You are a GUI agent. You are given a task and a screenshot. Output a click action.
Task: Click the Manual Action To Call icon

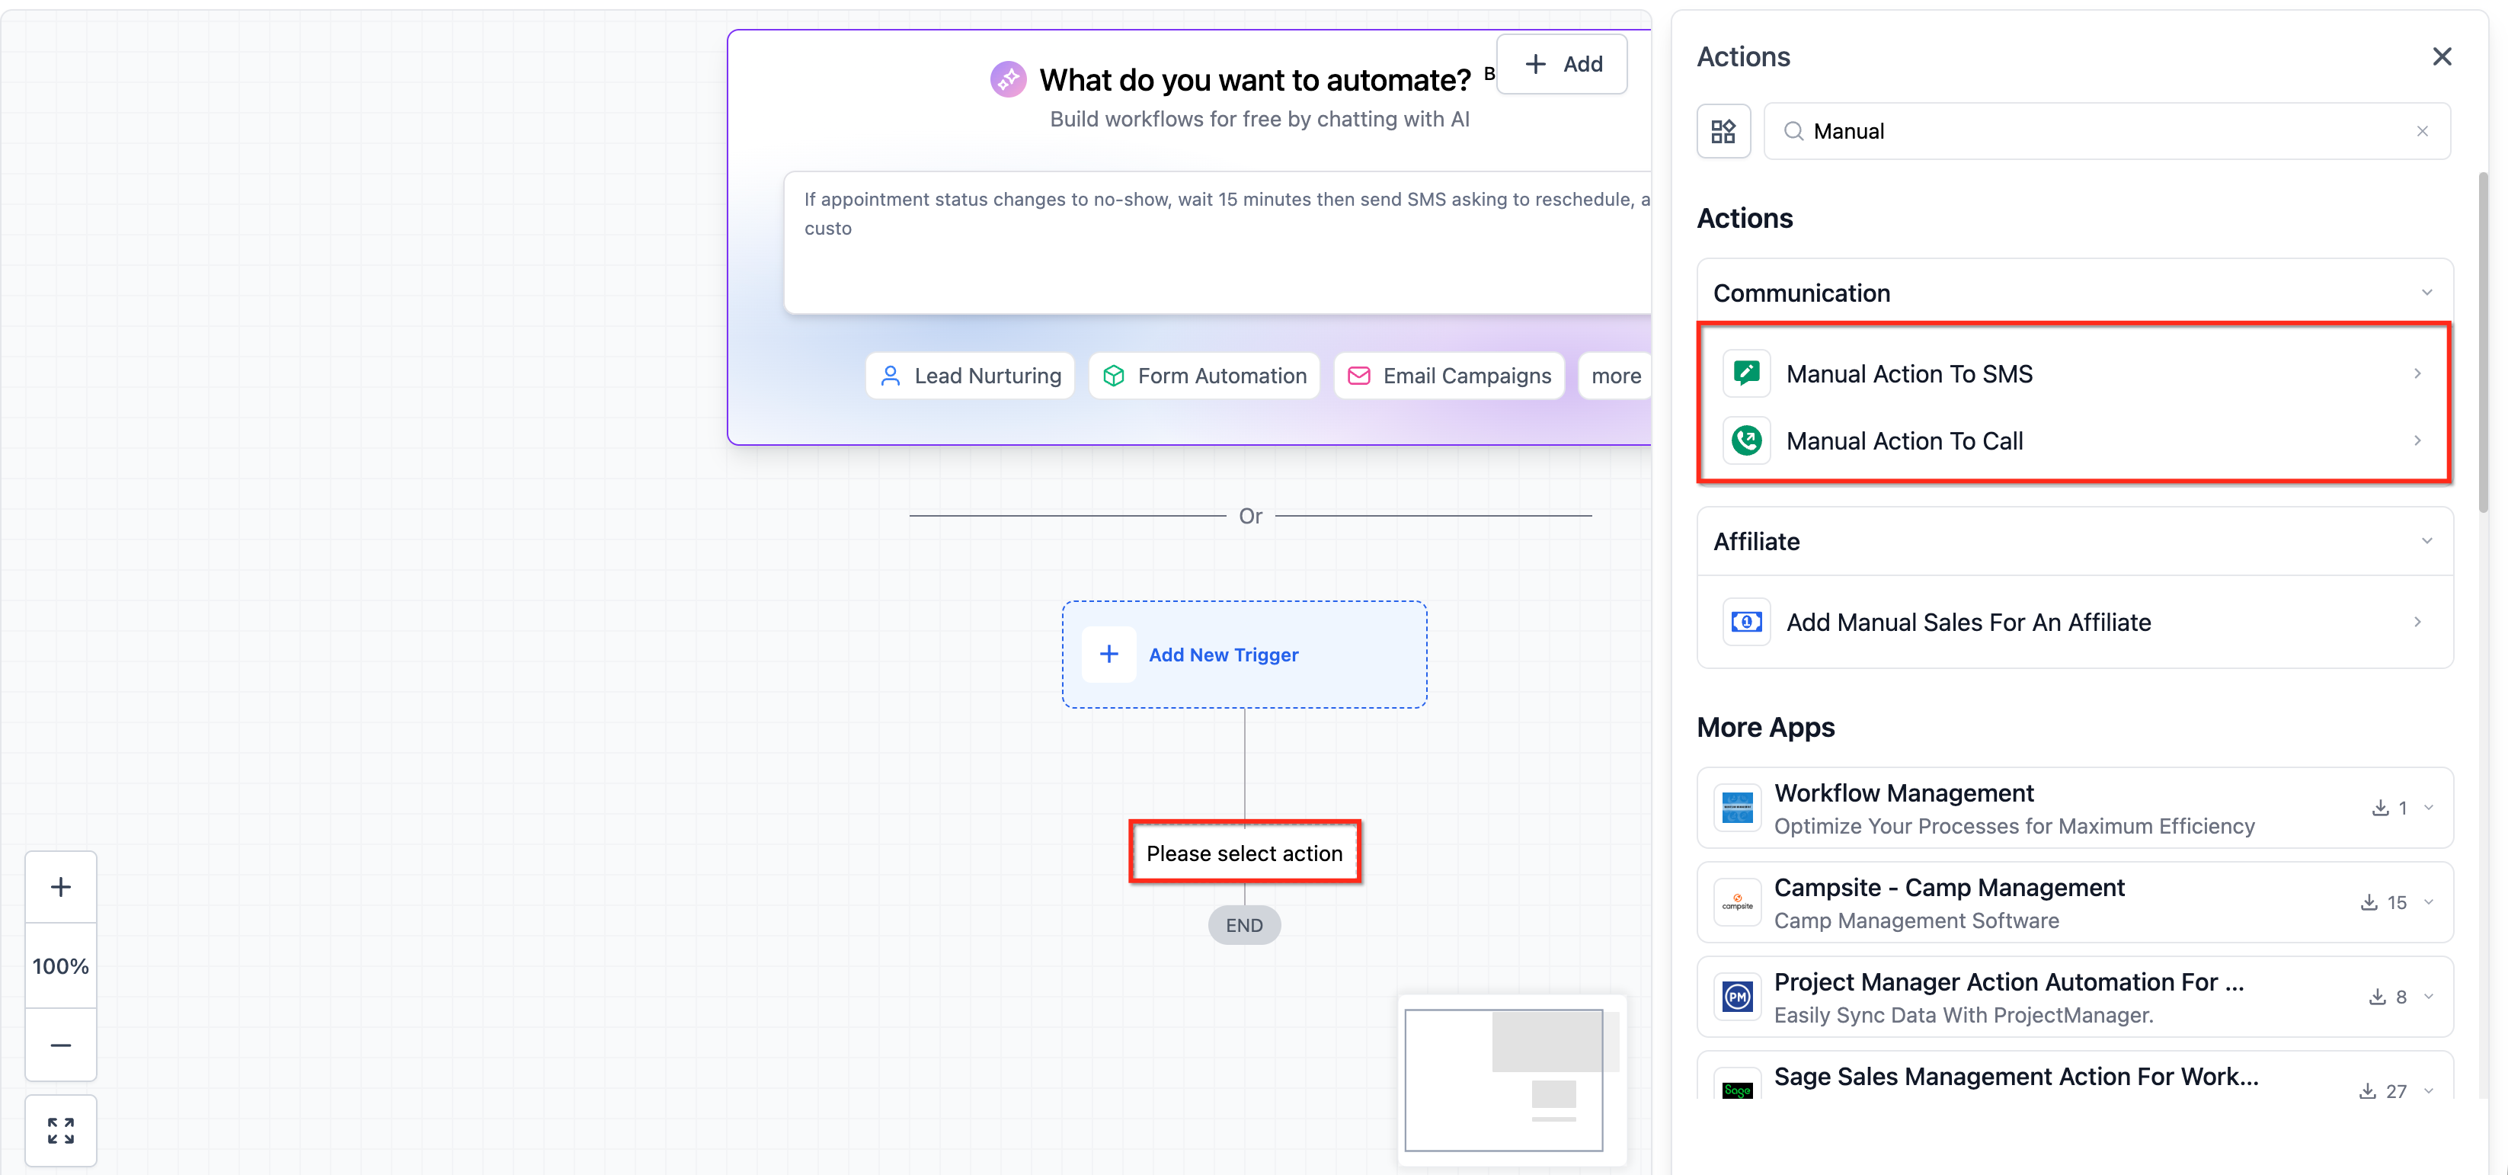click(x=1747, y=441)
